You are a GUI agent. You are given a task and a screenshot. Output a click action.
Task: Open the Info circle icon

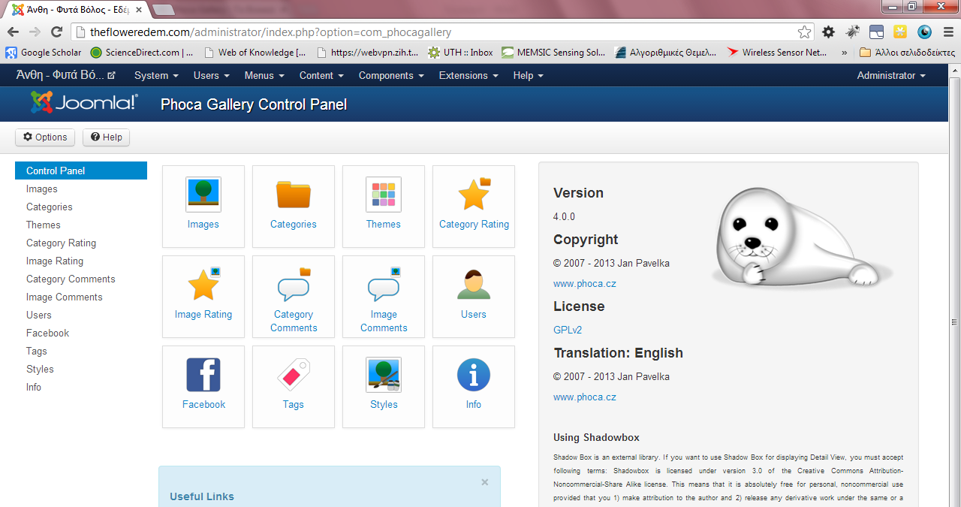pyautogui.click(x=474, y=375)
